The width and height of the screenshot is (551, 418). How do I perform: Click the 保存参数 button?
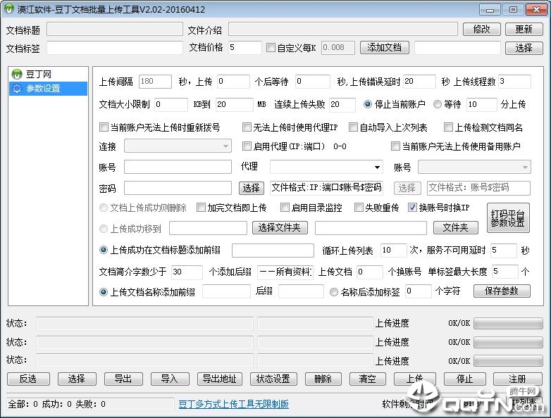(502, 291)
